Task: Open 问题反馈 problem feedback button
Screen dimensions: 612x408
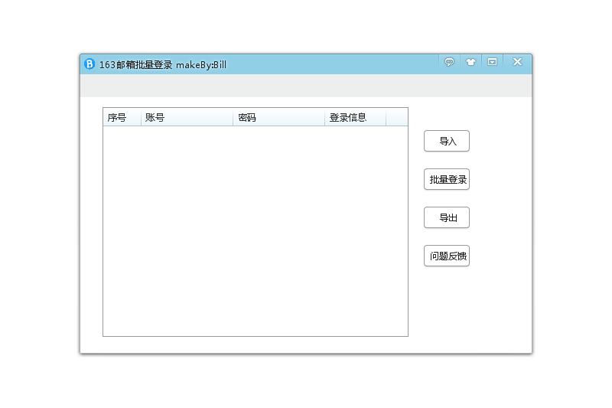Action: [447, 256]
